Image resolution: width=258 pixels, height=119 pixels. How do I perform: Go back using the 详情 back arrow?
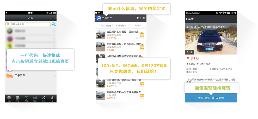point(187,19)
